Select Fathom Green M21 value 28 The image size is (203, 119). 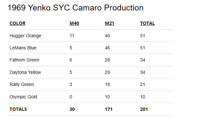(x=107, y=60)
